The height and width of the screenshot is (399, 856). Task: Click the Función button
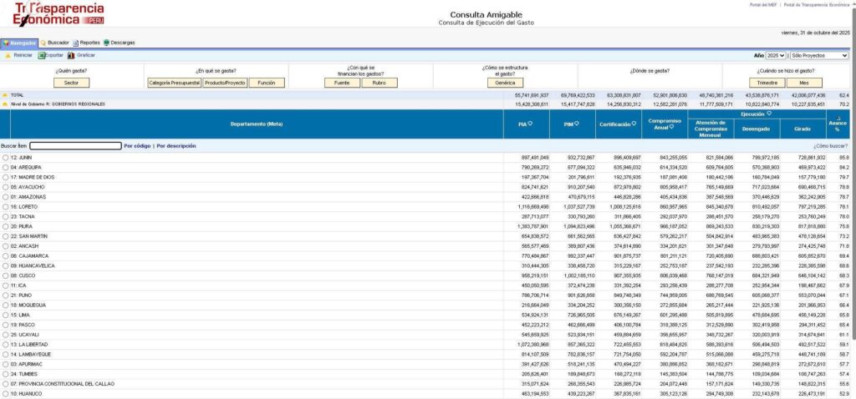pyautogui.click(x=267, y=83)
